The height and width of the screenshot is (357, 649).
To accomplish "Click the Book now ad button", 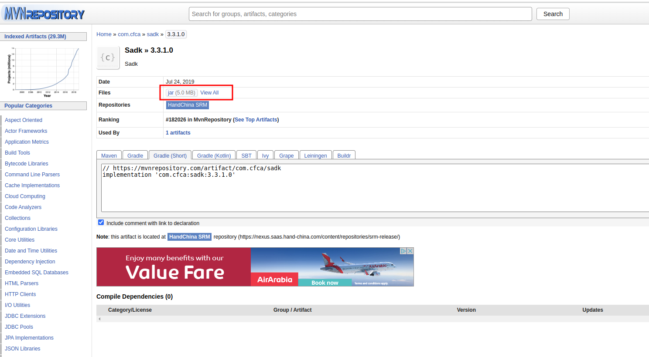I will tap(324, 283).
